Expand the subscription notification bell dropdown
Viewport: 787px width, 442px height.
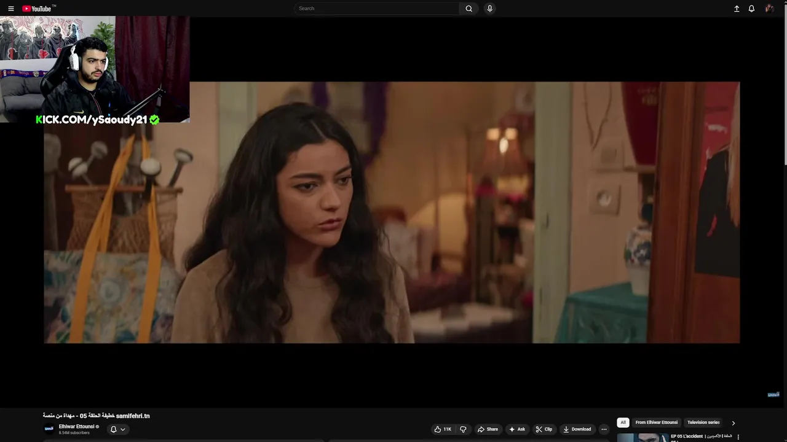117,429
